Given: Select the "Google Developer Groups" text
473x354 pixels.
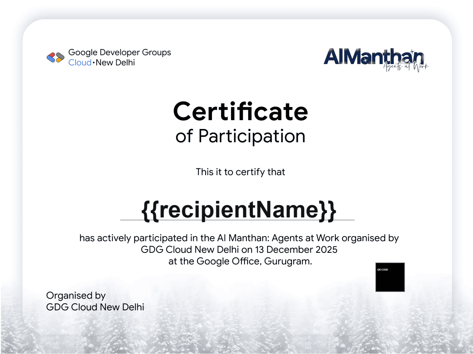Looking at the screenshot, I should click(119, 52).
